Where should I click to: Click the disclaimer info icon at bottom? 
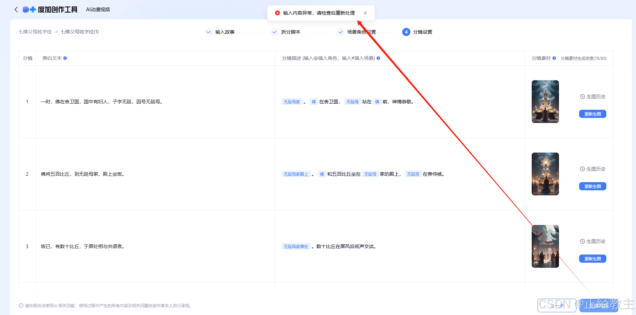click(21, 305)
